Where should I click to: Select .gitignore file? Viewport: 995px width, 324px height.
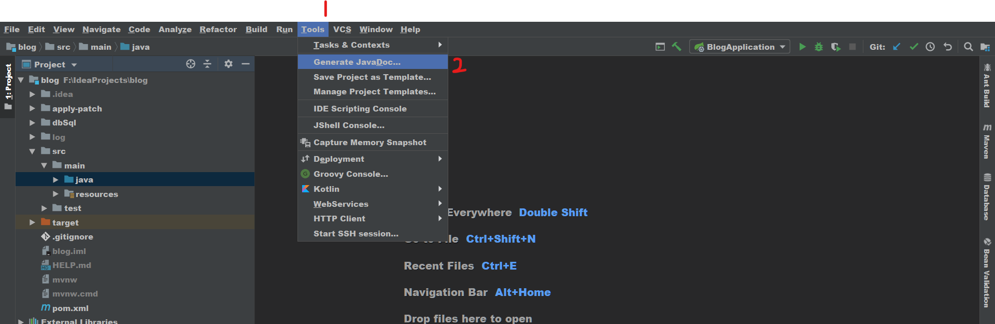pos(67,237)
